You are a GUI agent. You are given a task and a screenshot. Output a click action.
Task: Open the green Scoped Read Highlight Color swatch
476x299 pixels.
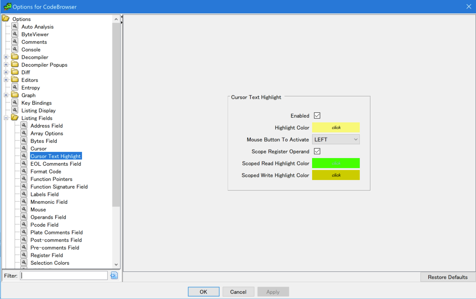[336, 163]
